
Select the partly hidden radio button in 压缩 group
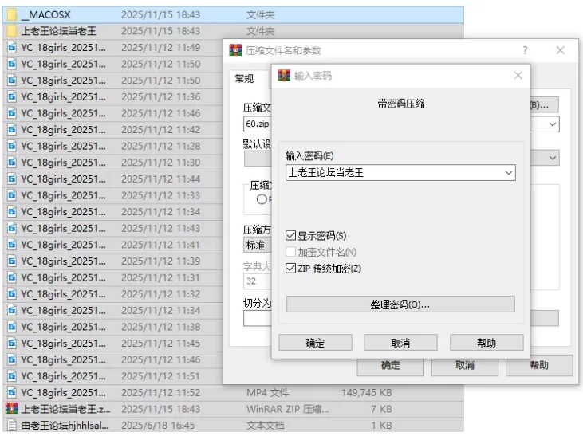coord(262,199)
